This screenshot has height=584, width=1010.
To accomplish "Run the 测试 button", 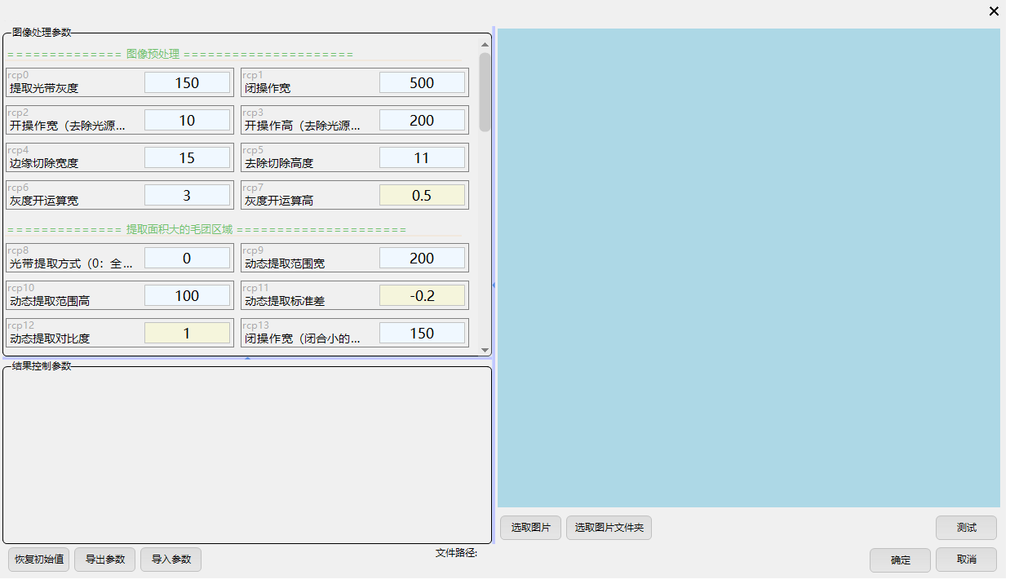I will pos(966,528).
